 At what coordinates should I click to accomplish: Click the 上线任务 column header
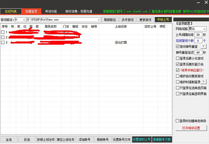click(x=121, y=26)
